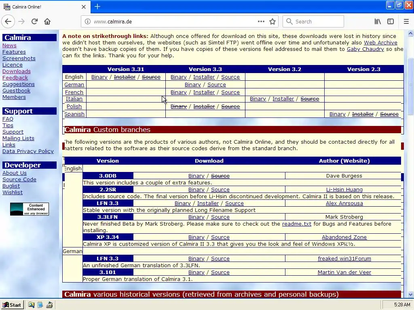The height and width of the screenshot is (310, 414).
Task: Visit freaked win31Forum author link
Action: [x=344, y=259]
